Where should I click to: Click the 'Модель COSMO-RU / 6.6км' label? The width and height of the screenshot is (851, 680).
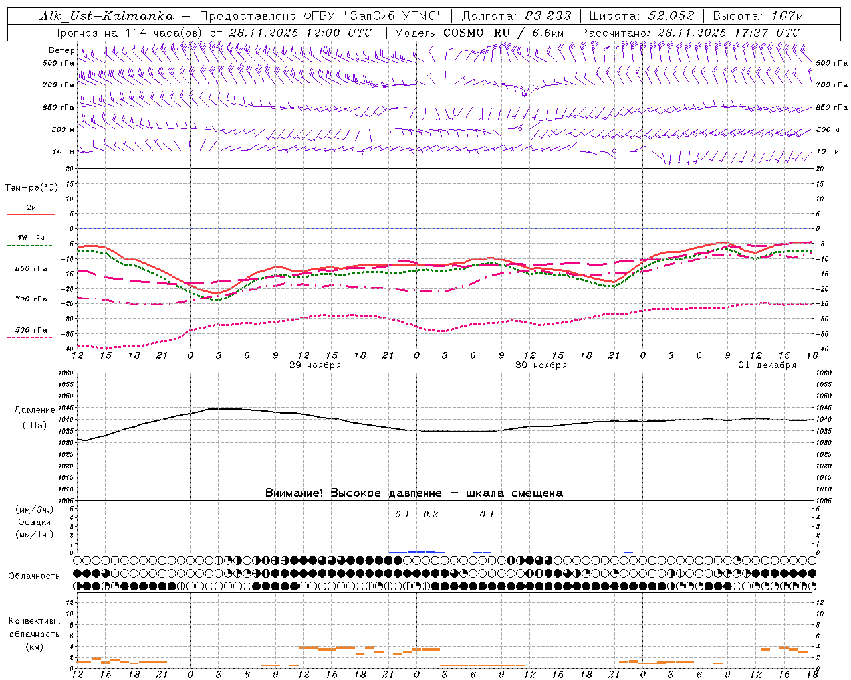pyautogui.click(x=479, y=33)
